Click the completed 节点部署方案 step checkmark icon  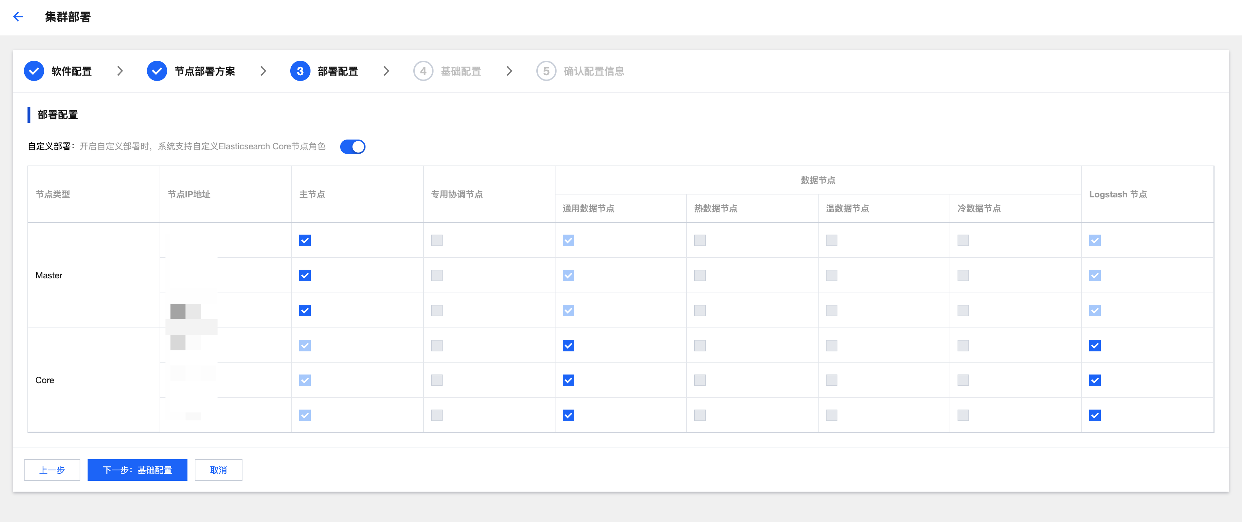[x=157, y=71]
